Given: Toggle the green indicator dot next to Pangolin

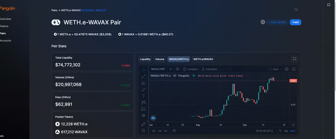Looking at the screenshot, I should tap(194, 76).
